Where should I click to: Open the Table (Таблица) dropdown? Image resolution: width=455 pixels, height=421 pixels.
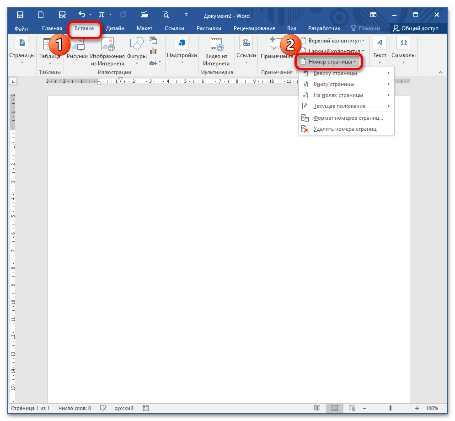pos(50,51)
